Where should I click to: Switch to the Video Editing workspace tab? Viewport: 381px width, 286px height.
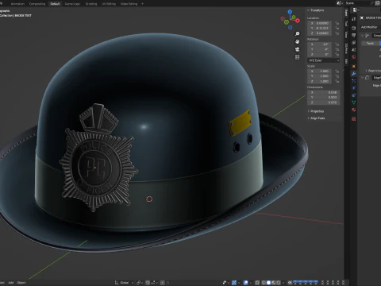pos(129,4)
